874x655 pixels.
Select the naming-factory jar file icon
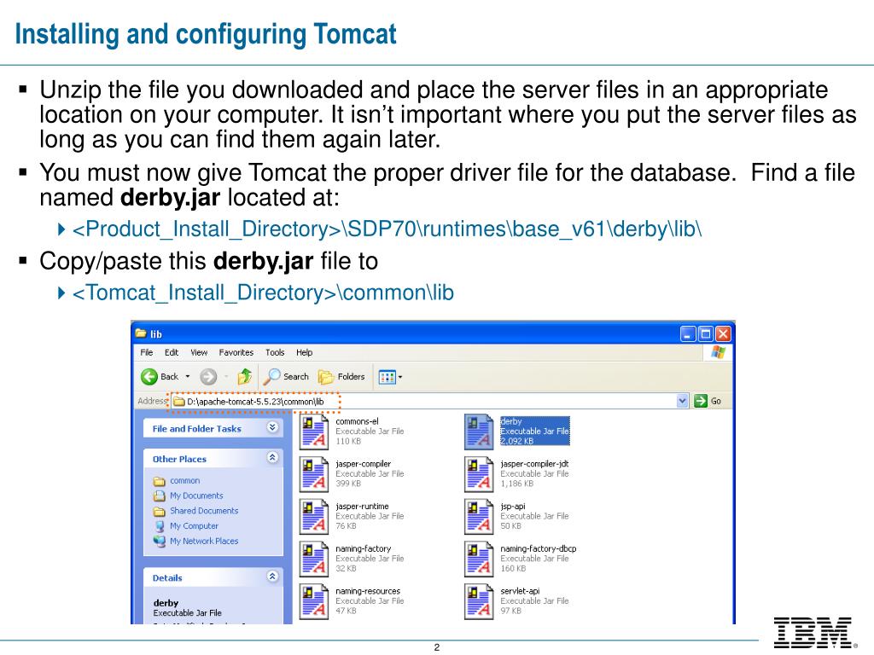click(314, 559)
